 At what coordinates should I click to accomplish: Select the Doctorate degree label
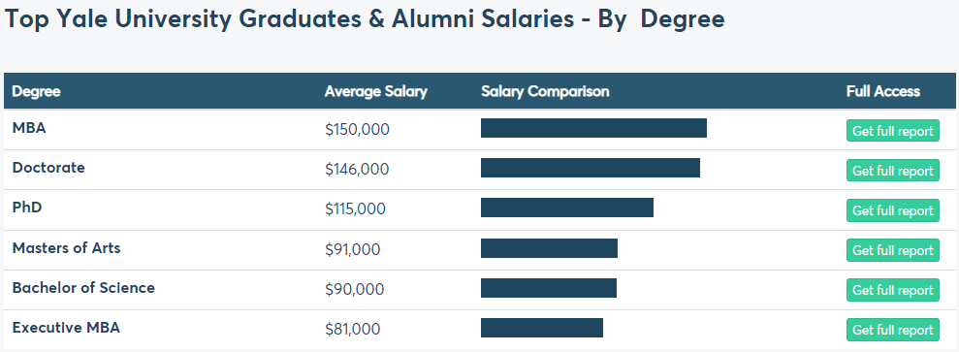48,168
